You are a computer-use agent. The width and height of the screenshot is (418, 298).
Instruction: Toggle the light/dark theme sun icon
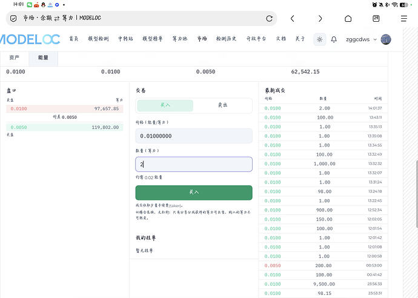pos(320,39)
